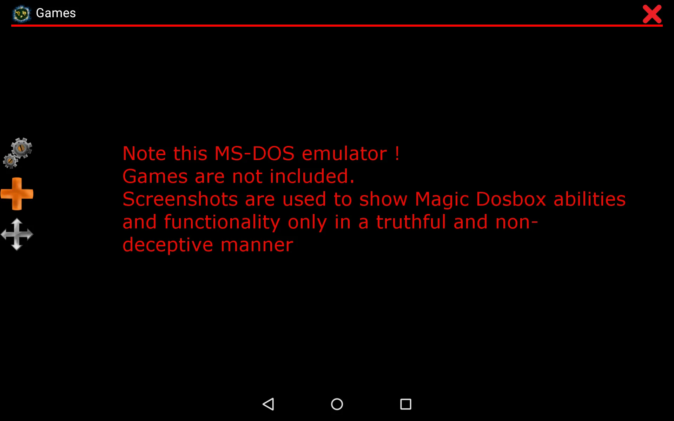
Task: Click the word 'Screenshots' in red text
Action: 180,199
